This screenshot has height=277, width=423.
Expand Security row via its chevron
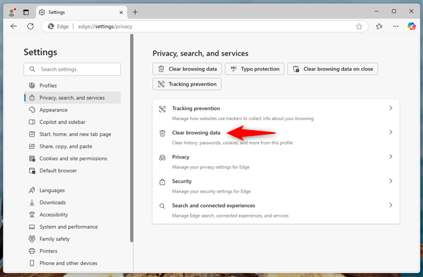[390, 181]
